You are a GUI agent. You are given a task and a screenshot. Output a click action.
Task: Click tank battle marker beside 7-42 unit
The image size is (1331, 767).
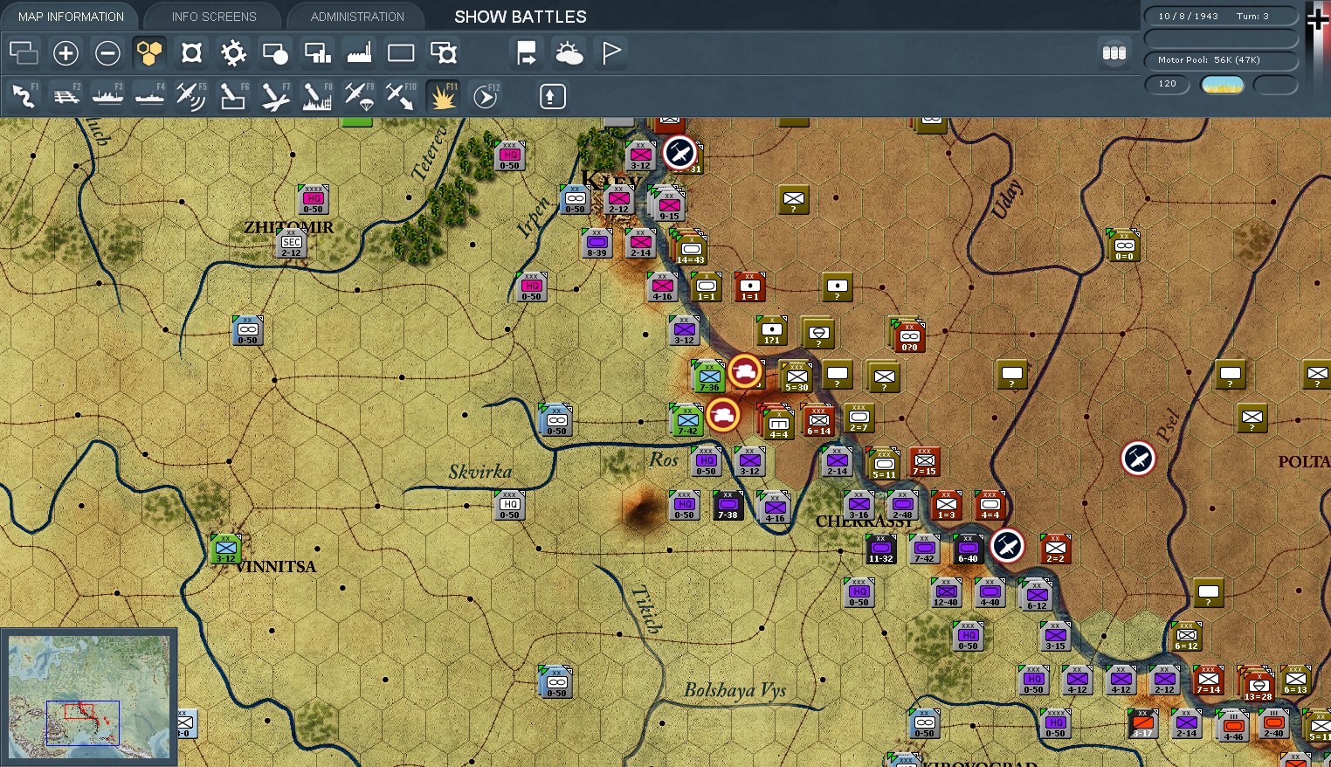click(x=723, y=415)
